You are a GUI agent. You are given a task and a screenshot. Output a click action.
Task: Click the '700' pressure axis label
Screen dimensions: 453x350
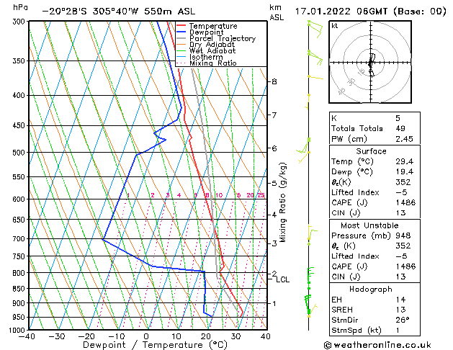(x=20, y=239)
